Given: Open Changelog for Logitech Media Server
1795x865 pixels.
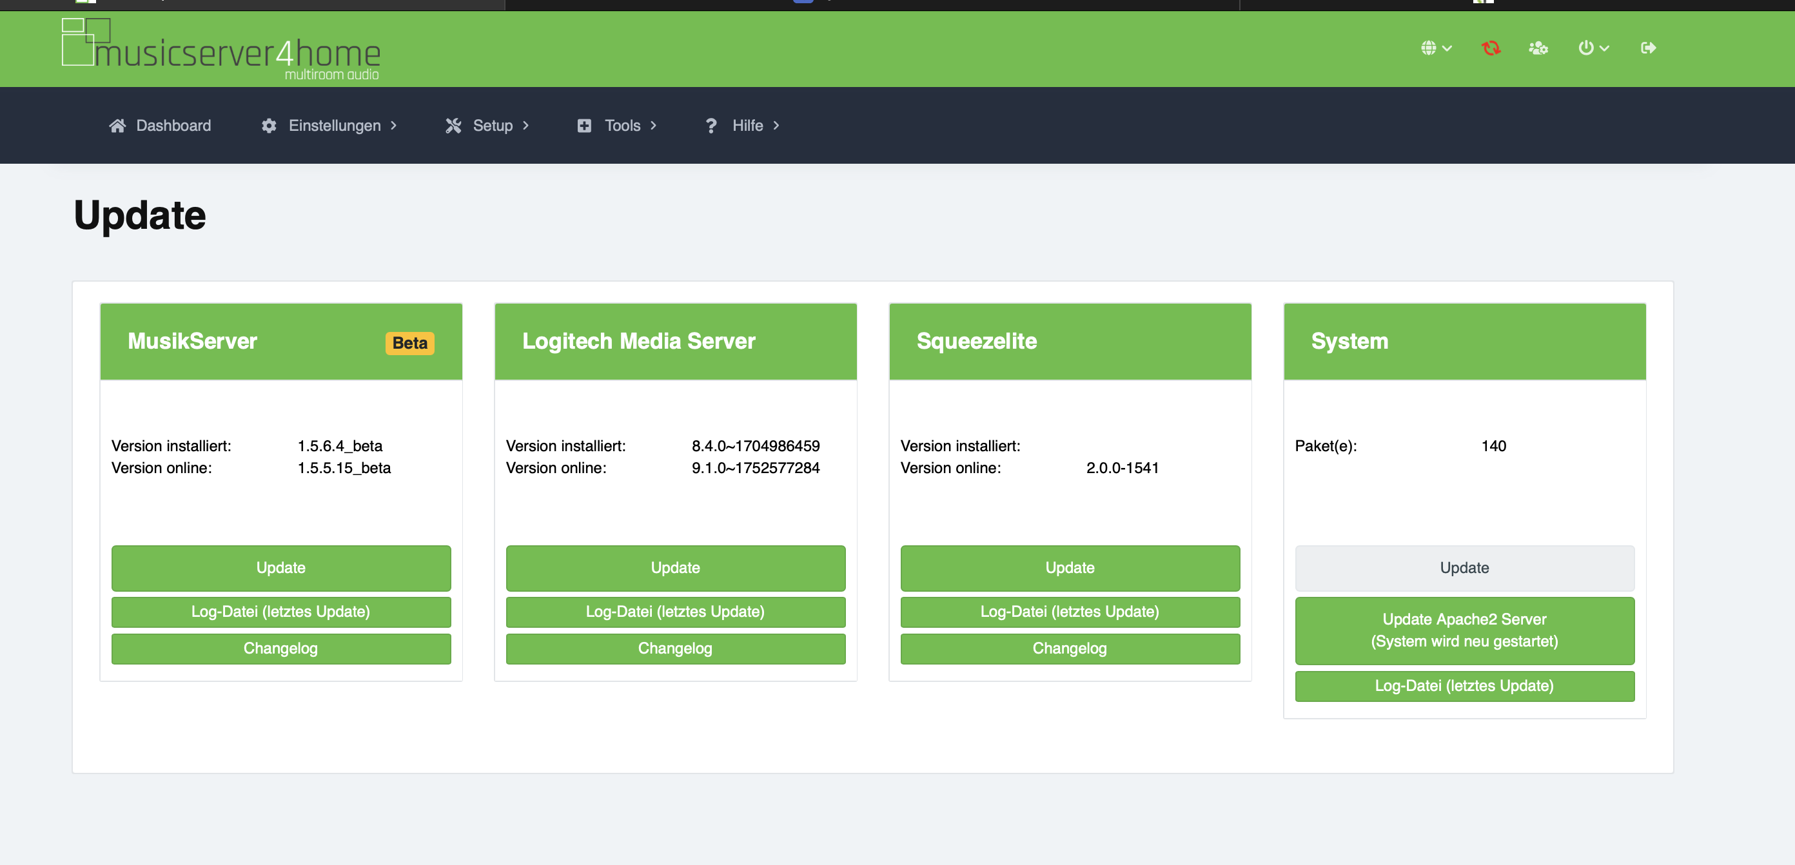Looking at the screenshot, I should coord(675,648).
